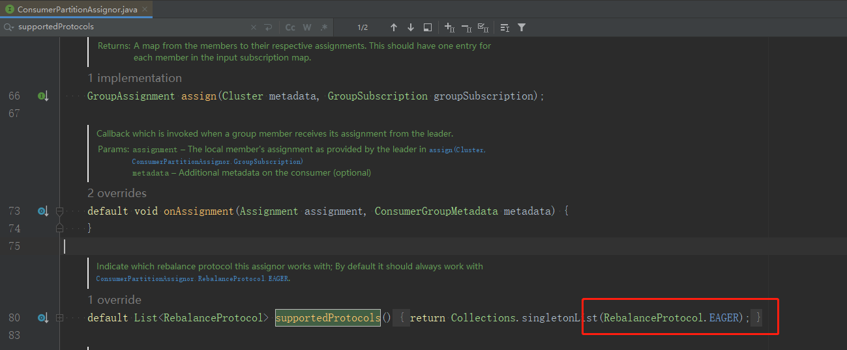Open the '2 overrides' inlay link
The width and height of the screenshot is (847, 350).
[117, 193]
